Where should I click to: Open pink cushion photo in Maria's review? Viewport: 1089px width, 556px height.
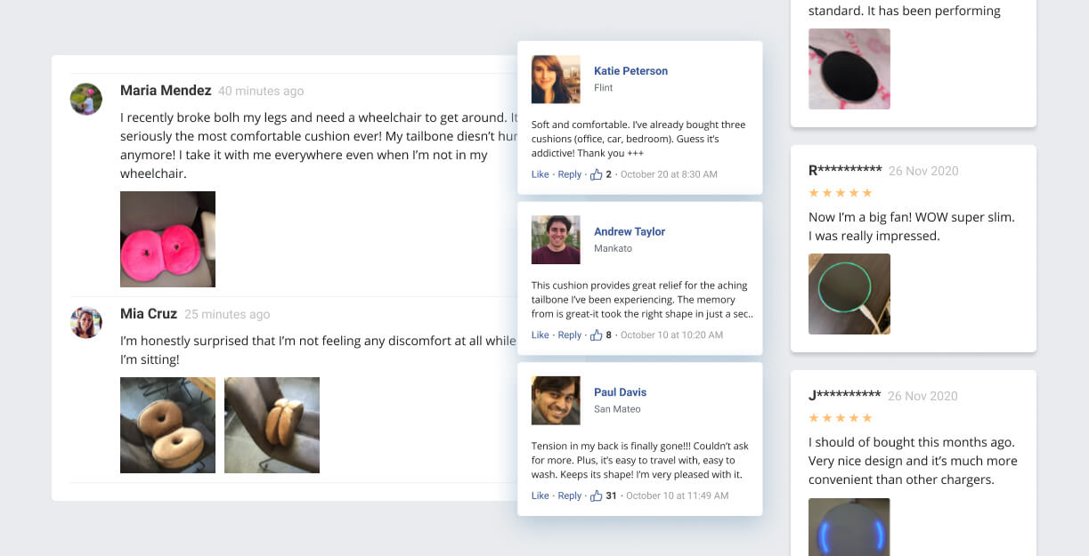[x=167, y=239]
